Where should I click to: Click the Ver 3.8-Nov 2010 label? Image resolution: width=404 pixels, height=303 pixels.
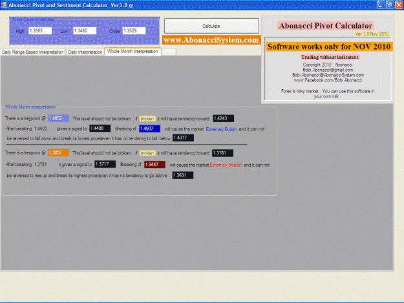pos(372,34)
